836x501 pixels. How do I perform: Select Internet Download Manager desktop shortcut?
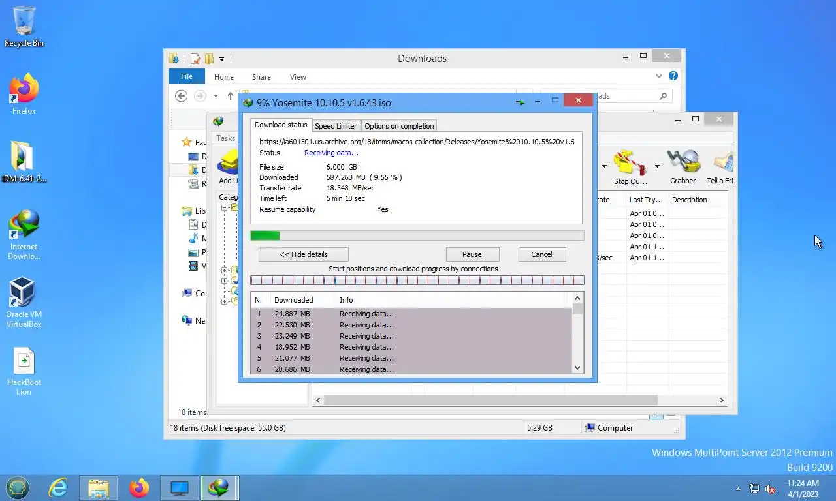click(24, 235)
